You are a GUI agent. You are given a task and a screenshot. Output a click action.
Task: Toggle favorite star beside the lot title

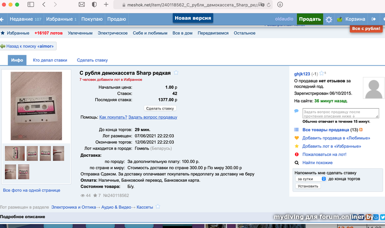(176, 73)
